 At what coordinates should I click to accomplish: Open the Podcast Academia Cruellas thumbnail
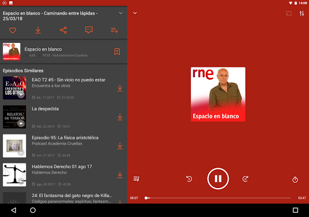pyautogui.click(x=14, y=146)
